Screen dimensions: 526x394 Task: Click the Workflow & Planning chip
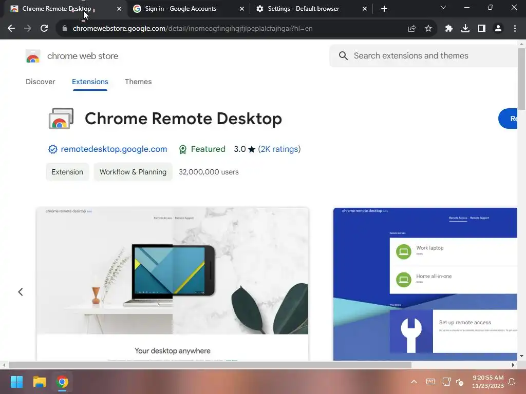point(133,172)
